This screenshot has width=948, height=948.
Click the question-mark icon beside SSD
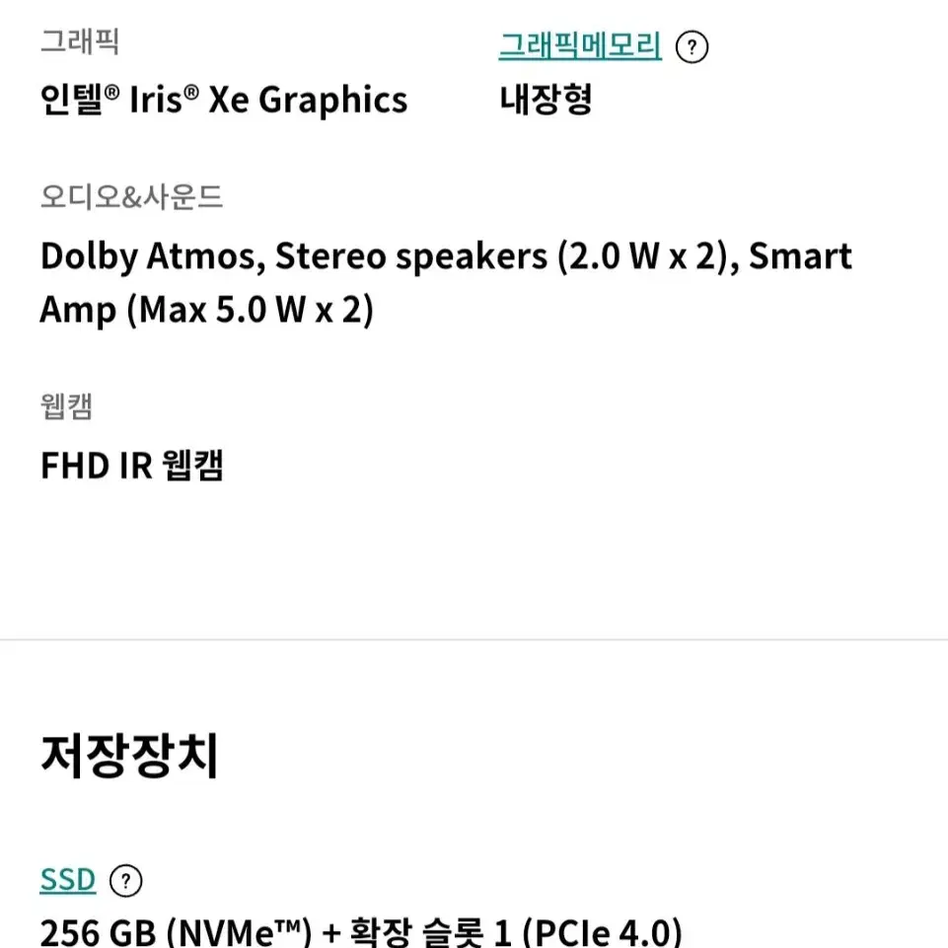coord(125,881)
